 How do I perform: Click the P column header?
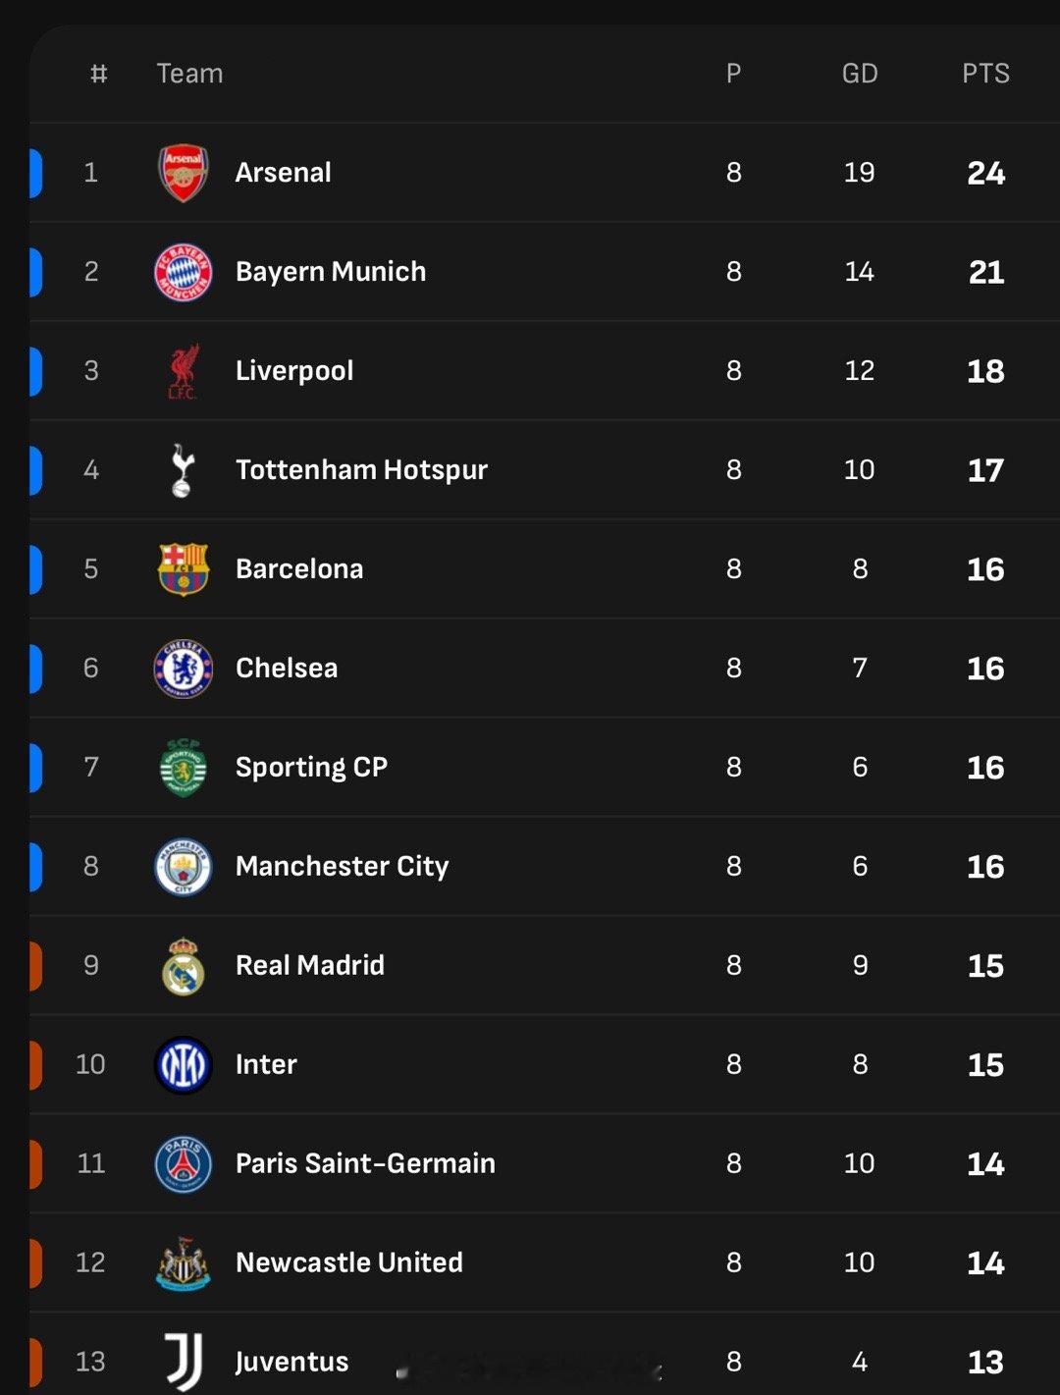[733, 74]
